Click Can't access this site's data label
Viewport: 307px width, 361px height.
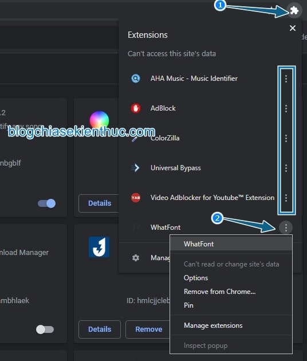172,54
